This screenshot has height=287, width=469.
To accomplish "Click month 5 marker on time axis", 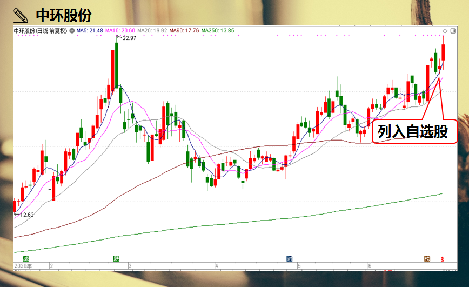I will [x=299, y=266].
